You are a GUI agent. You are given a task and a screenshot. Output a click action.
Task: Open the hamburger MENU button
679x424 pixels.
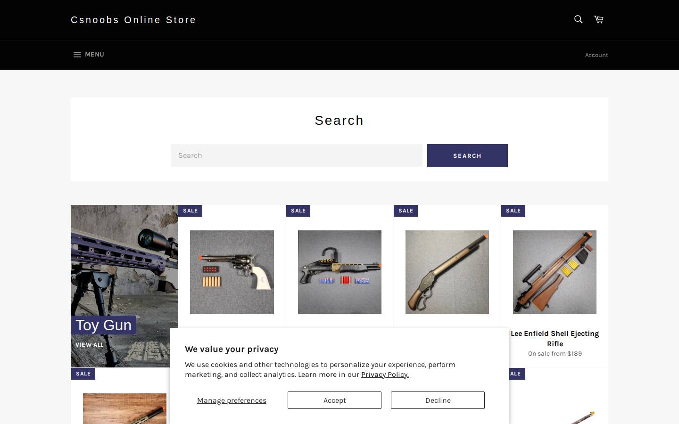[89, 55]
